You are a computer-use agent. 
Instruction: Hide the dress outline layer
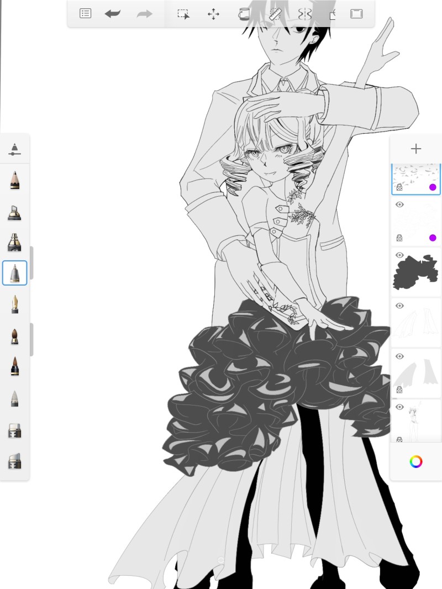point(399,306)
